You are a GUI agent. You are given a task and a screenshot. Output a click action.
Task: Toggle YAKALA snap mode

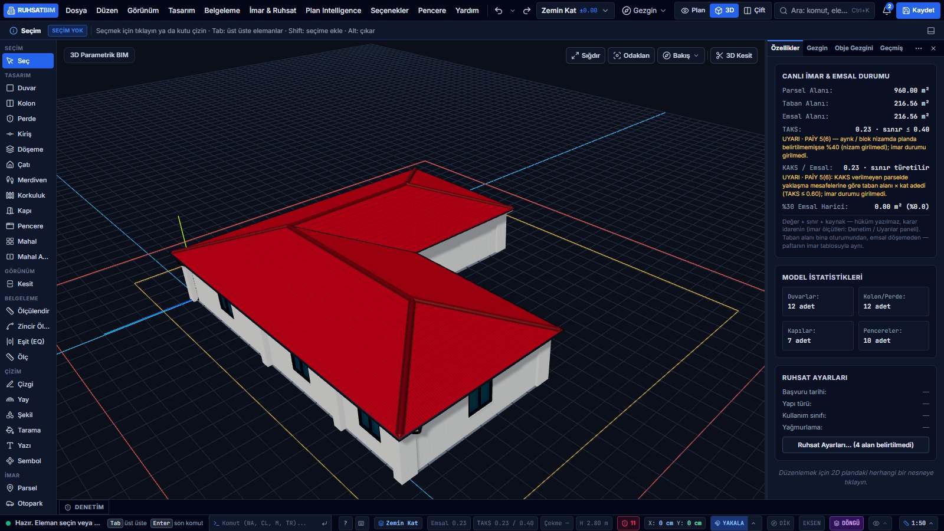click(729, 523)
